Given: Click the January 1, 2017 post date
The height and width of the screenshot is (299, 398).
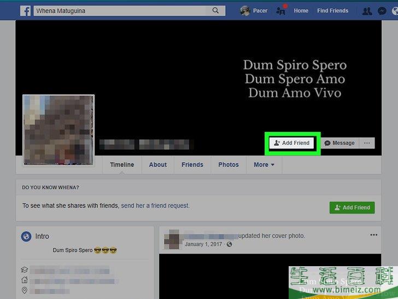Looking at the screenshot, I should [x=203, y=244].
